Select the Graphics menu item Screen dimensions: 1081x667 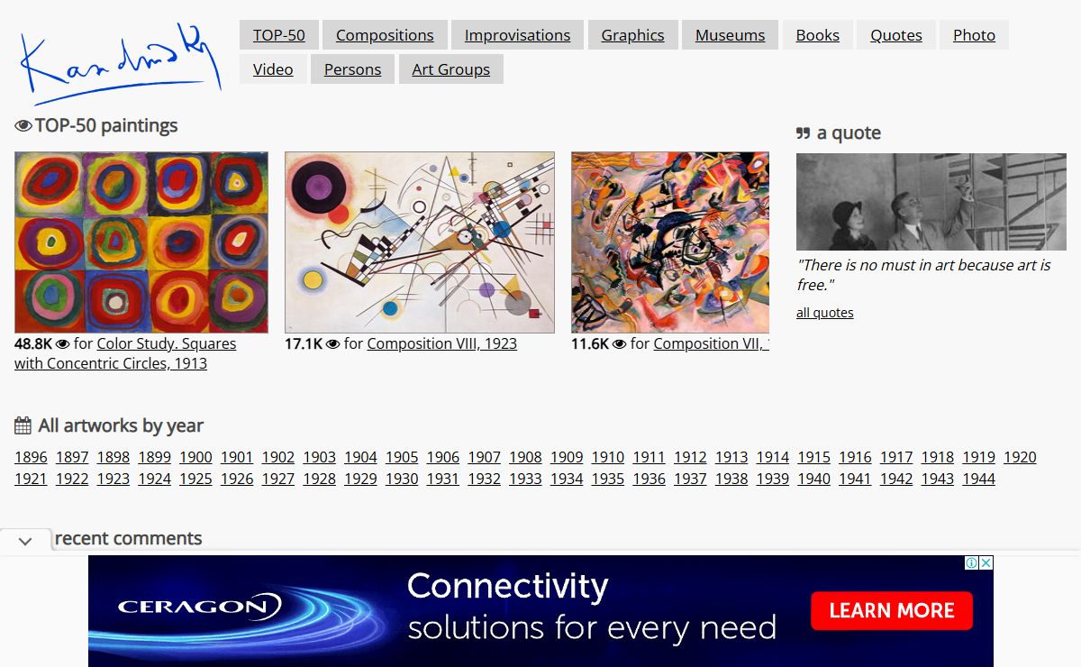click(x=632, y=35)
